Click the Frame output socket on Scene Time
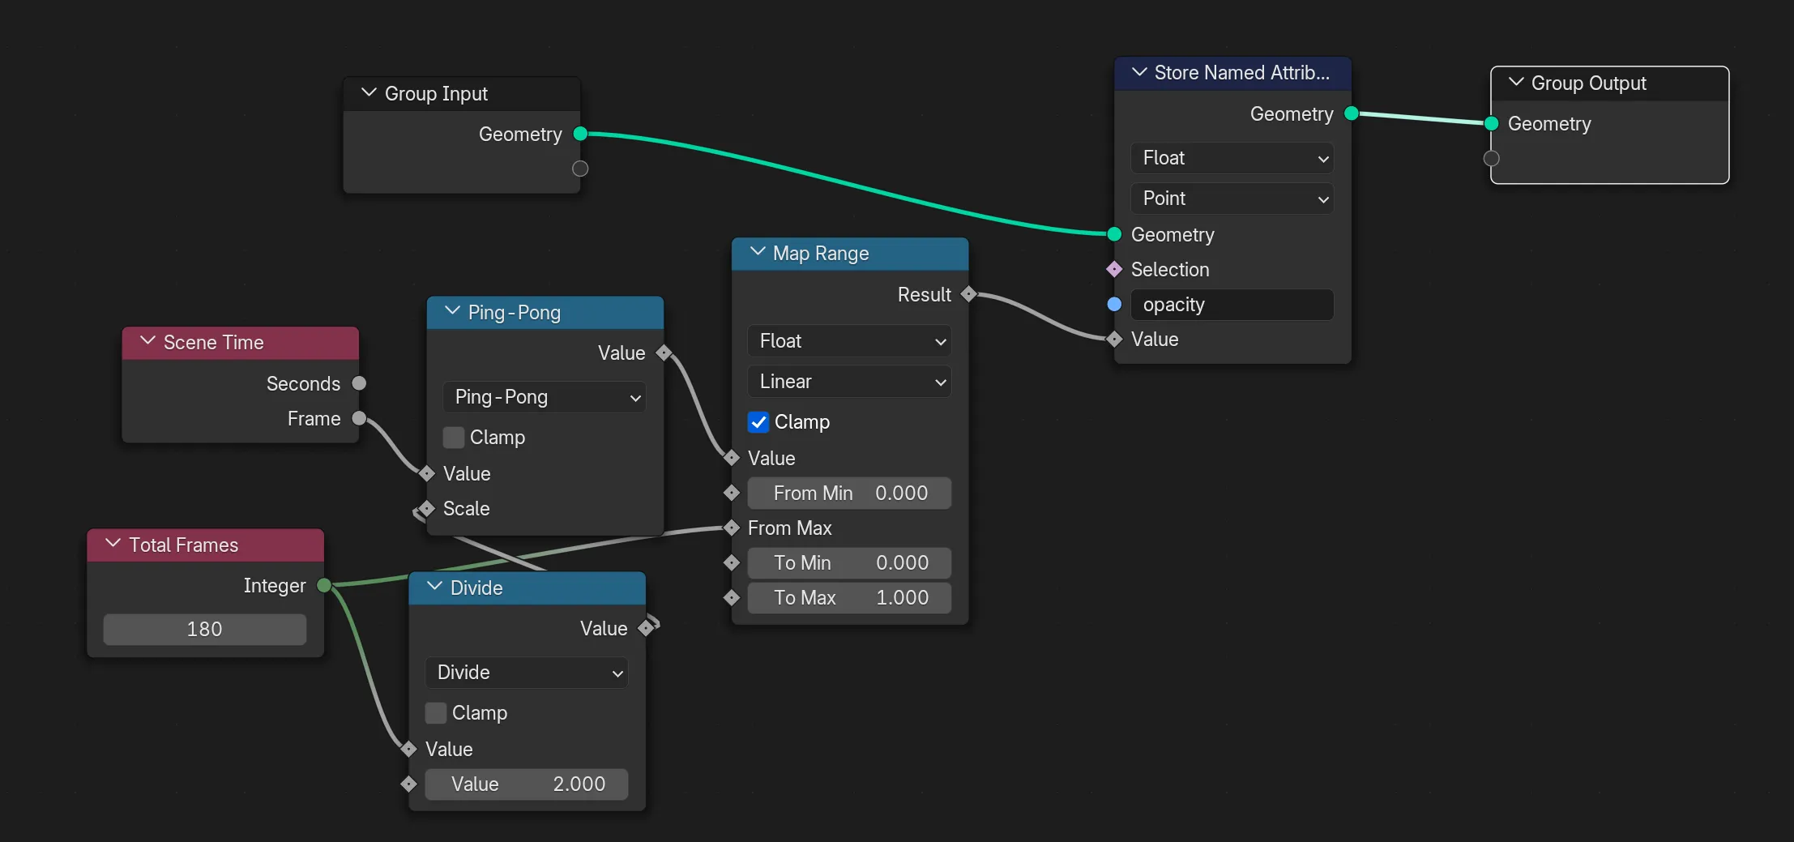The width and height of the screenshot is (1794, 842). pos(360,418)
